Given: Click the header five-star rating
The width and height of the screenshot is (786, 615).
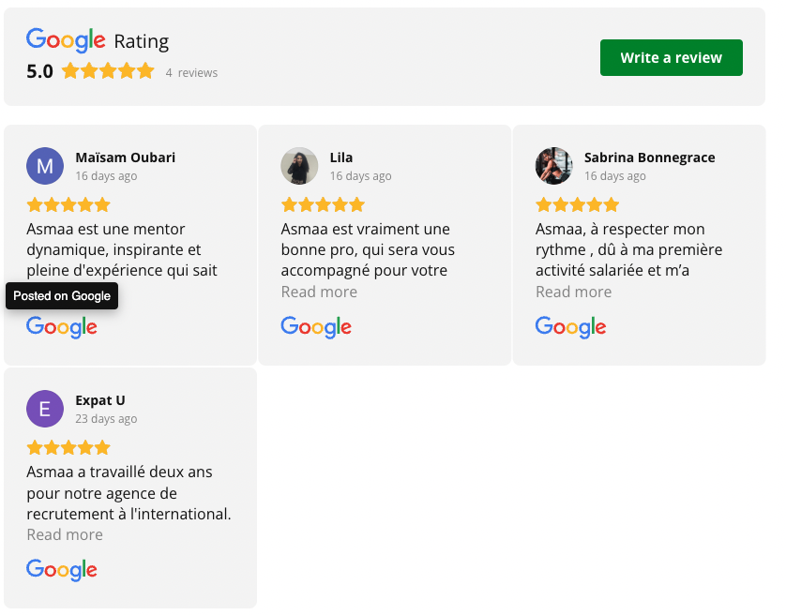Looking at the screenshot, I should 108,71.
